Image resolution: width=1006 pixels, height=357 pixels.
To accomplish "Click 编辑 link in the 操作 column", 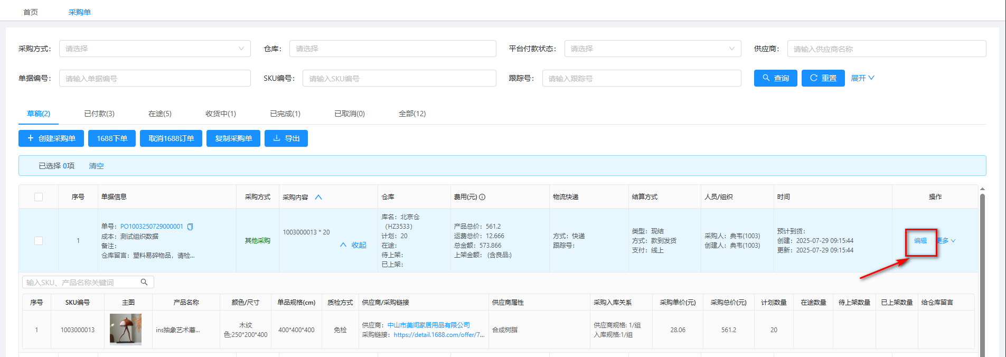I will point(920,241).
